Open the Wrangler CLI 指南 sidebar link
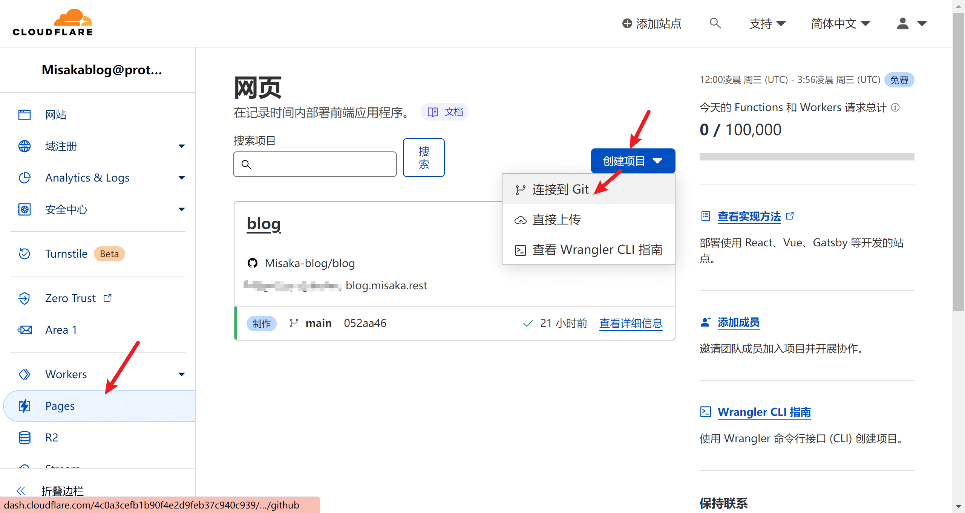This screenshot has height=513, width=965. pyautogui.click(x=764, y=412)
